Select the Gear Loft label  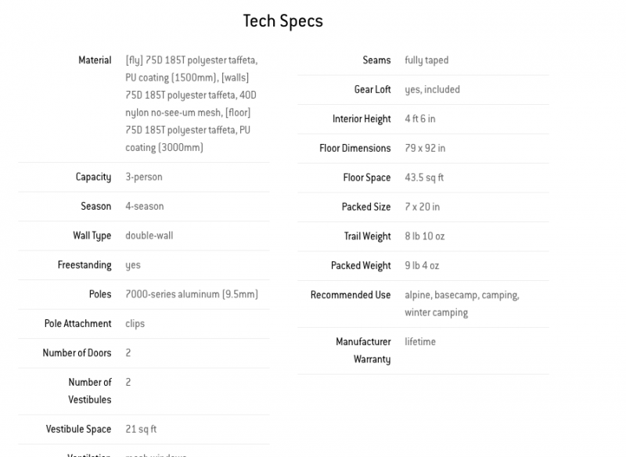372,89
